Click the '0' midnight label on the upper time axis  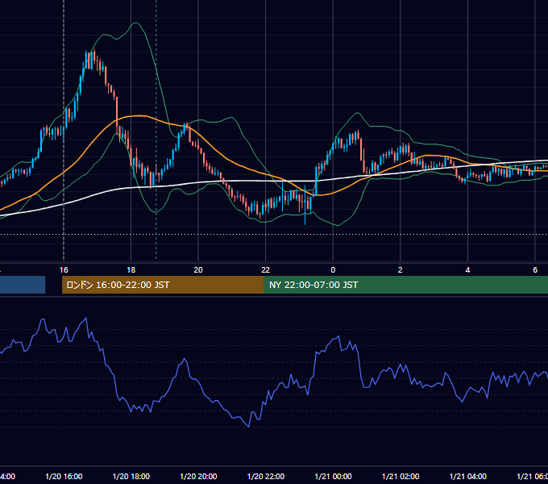pyautogui.click(x=333, y=270)
